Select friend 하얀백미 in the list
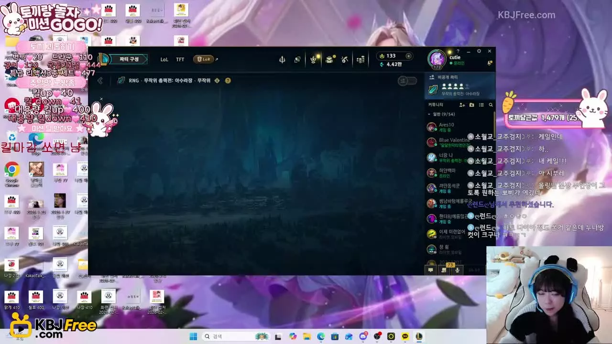Viewport: 612px width, 344px height. click(x=459, y=173)
